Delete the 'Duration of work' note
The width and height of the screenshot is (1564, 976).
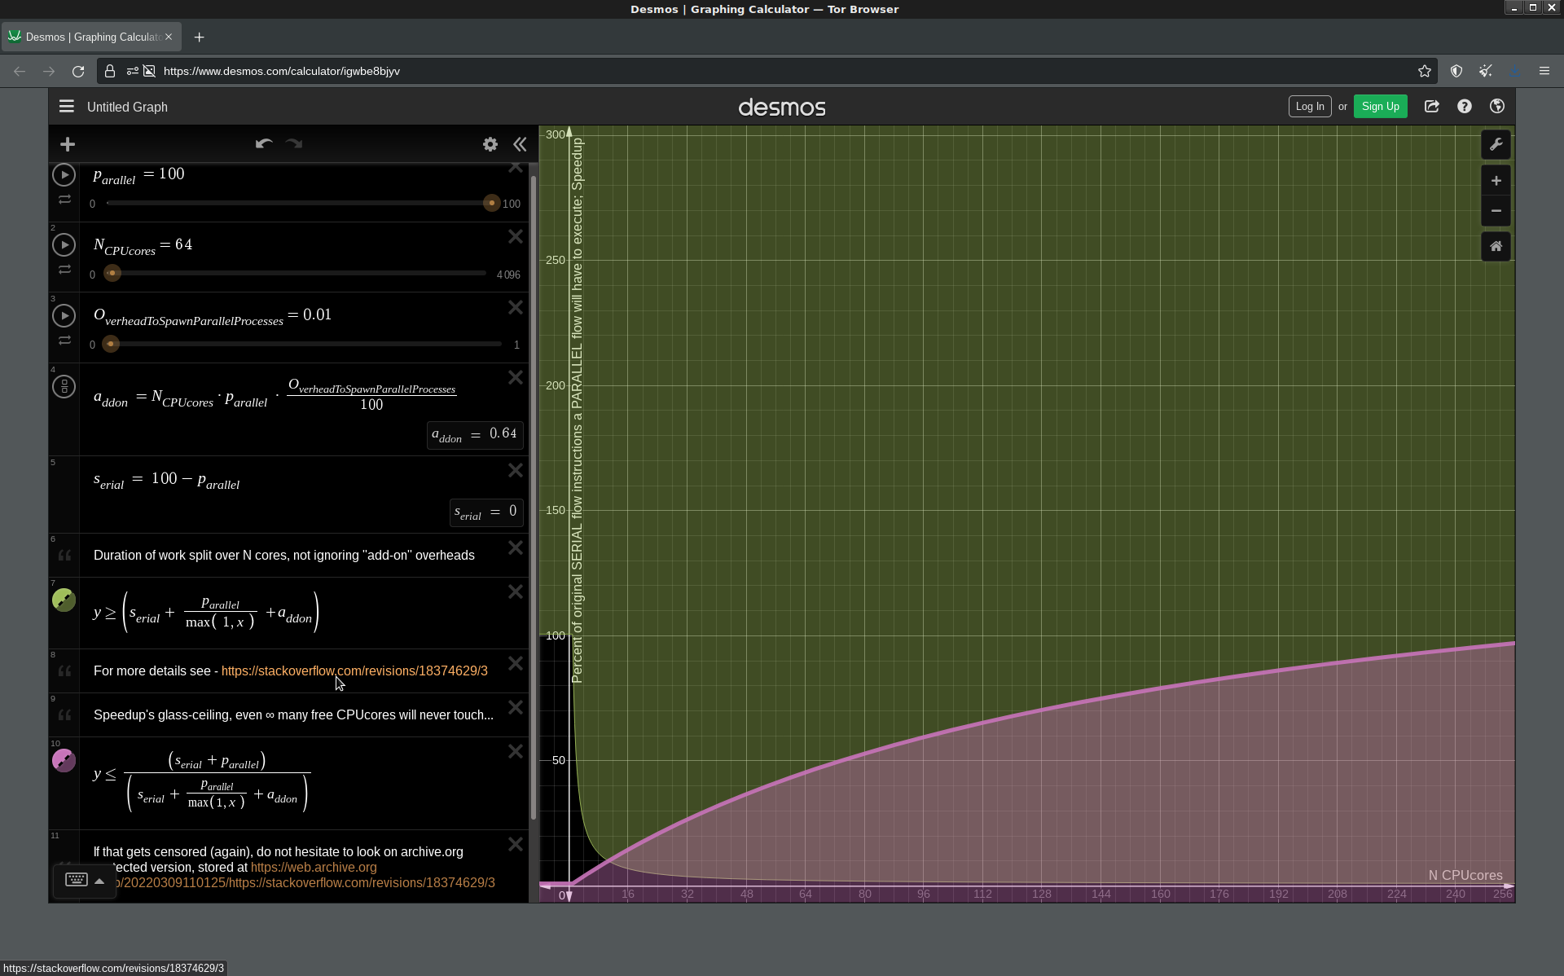click(516, 547)
